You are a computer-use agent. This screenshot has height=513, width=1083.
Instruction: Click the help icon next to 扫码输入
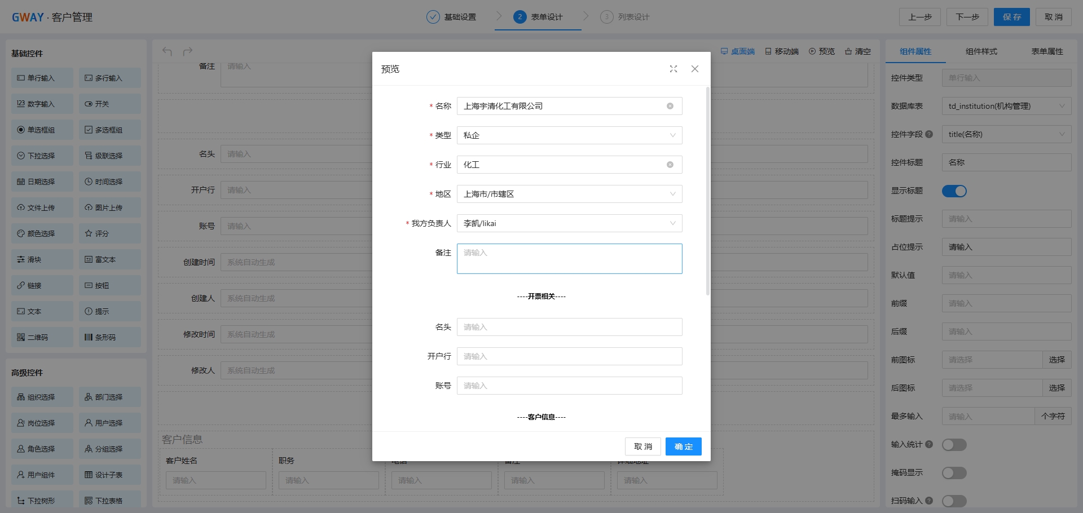pyautogui.click(x=929, y=501)
